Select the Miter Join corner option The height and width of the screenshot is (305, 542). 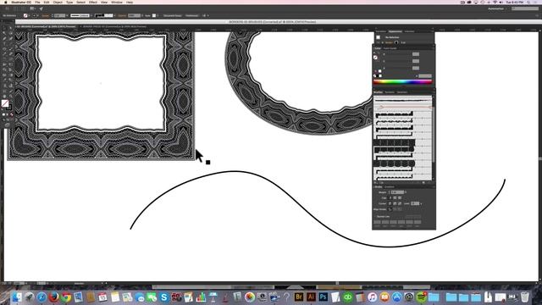coord(390,203)
